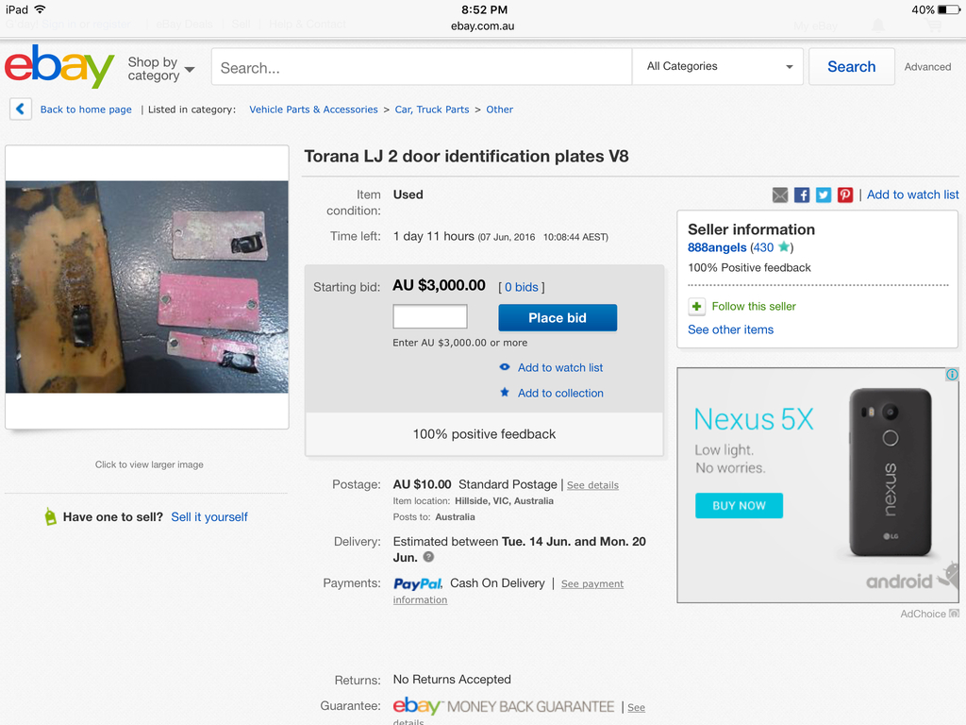Follow this seller plus button
966x725 pixels.
pos(696,306)
